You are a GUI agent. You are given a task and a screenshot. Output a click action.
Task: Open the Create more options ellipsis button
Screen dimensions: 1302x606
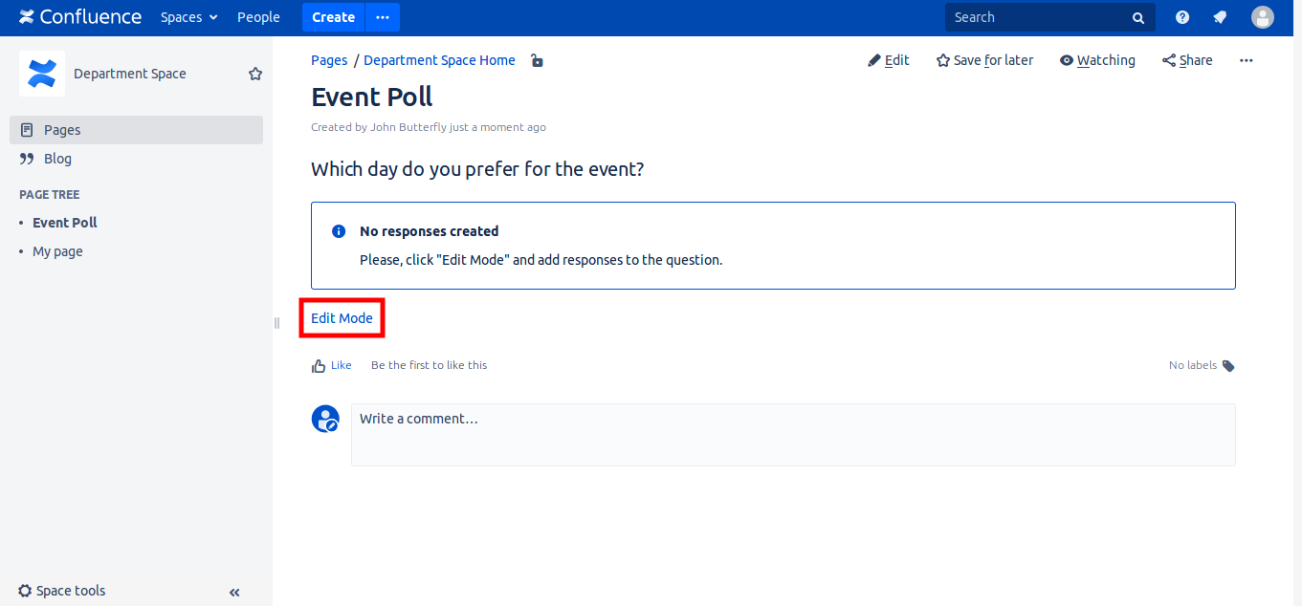click(x=383, y=17)
